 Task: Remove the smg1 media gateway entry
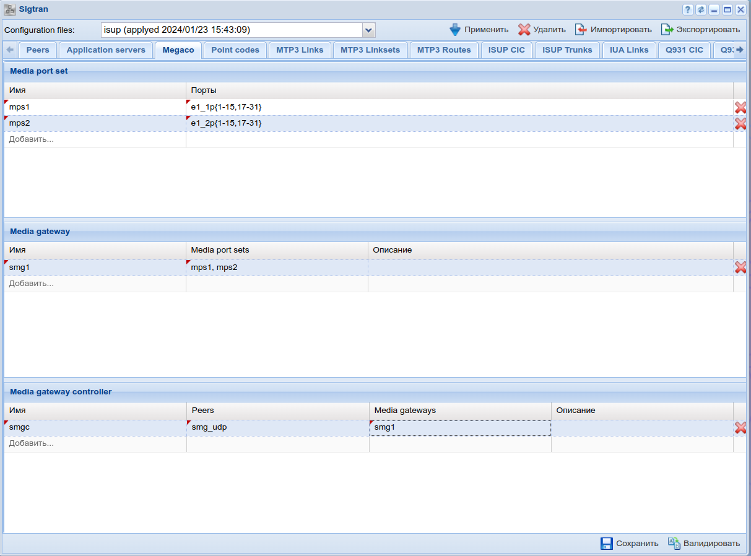(740, 267)
